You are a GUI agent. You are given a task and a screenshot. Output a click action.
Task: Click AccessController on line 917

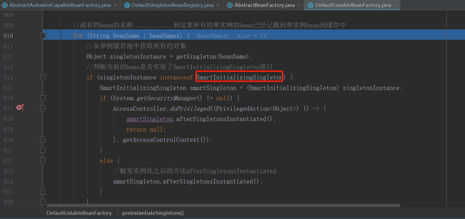[x=140, y=109]
